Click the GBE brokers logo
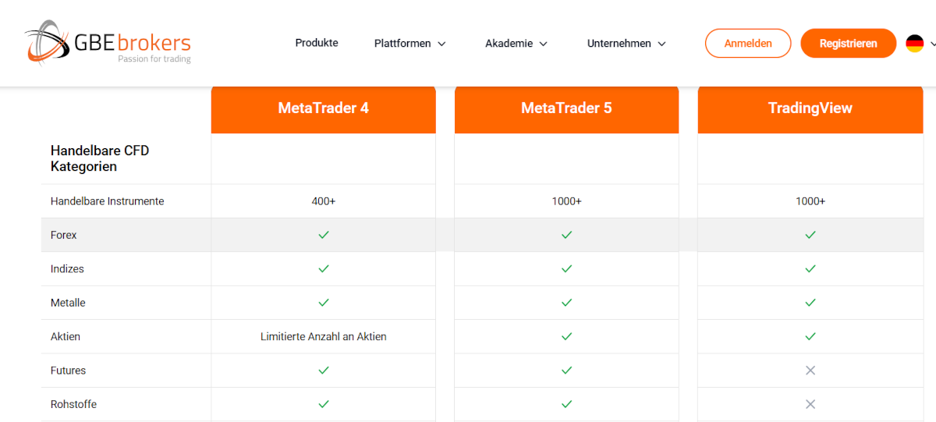This screenshot has height=422, width=936. click(108, 44)
